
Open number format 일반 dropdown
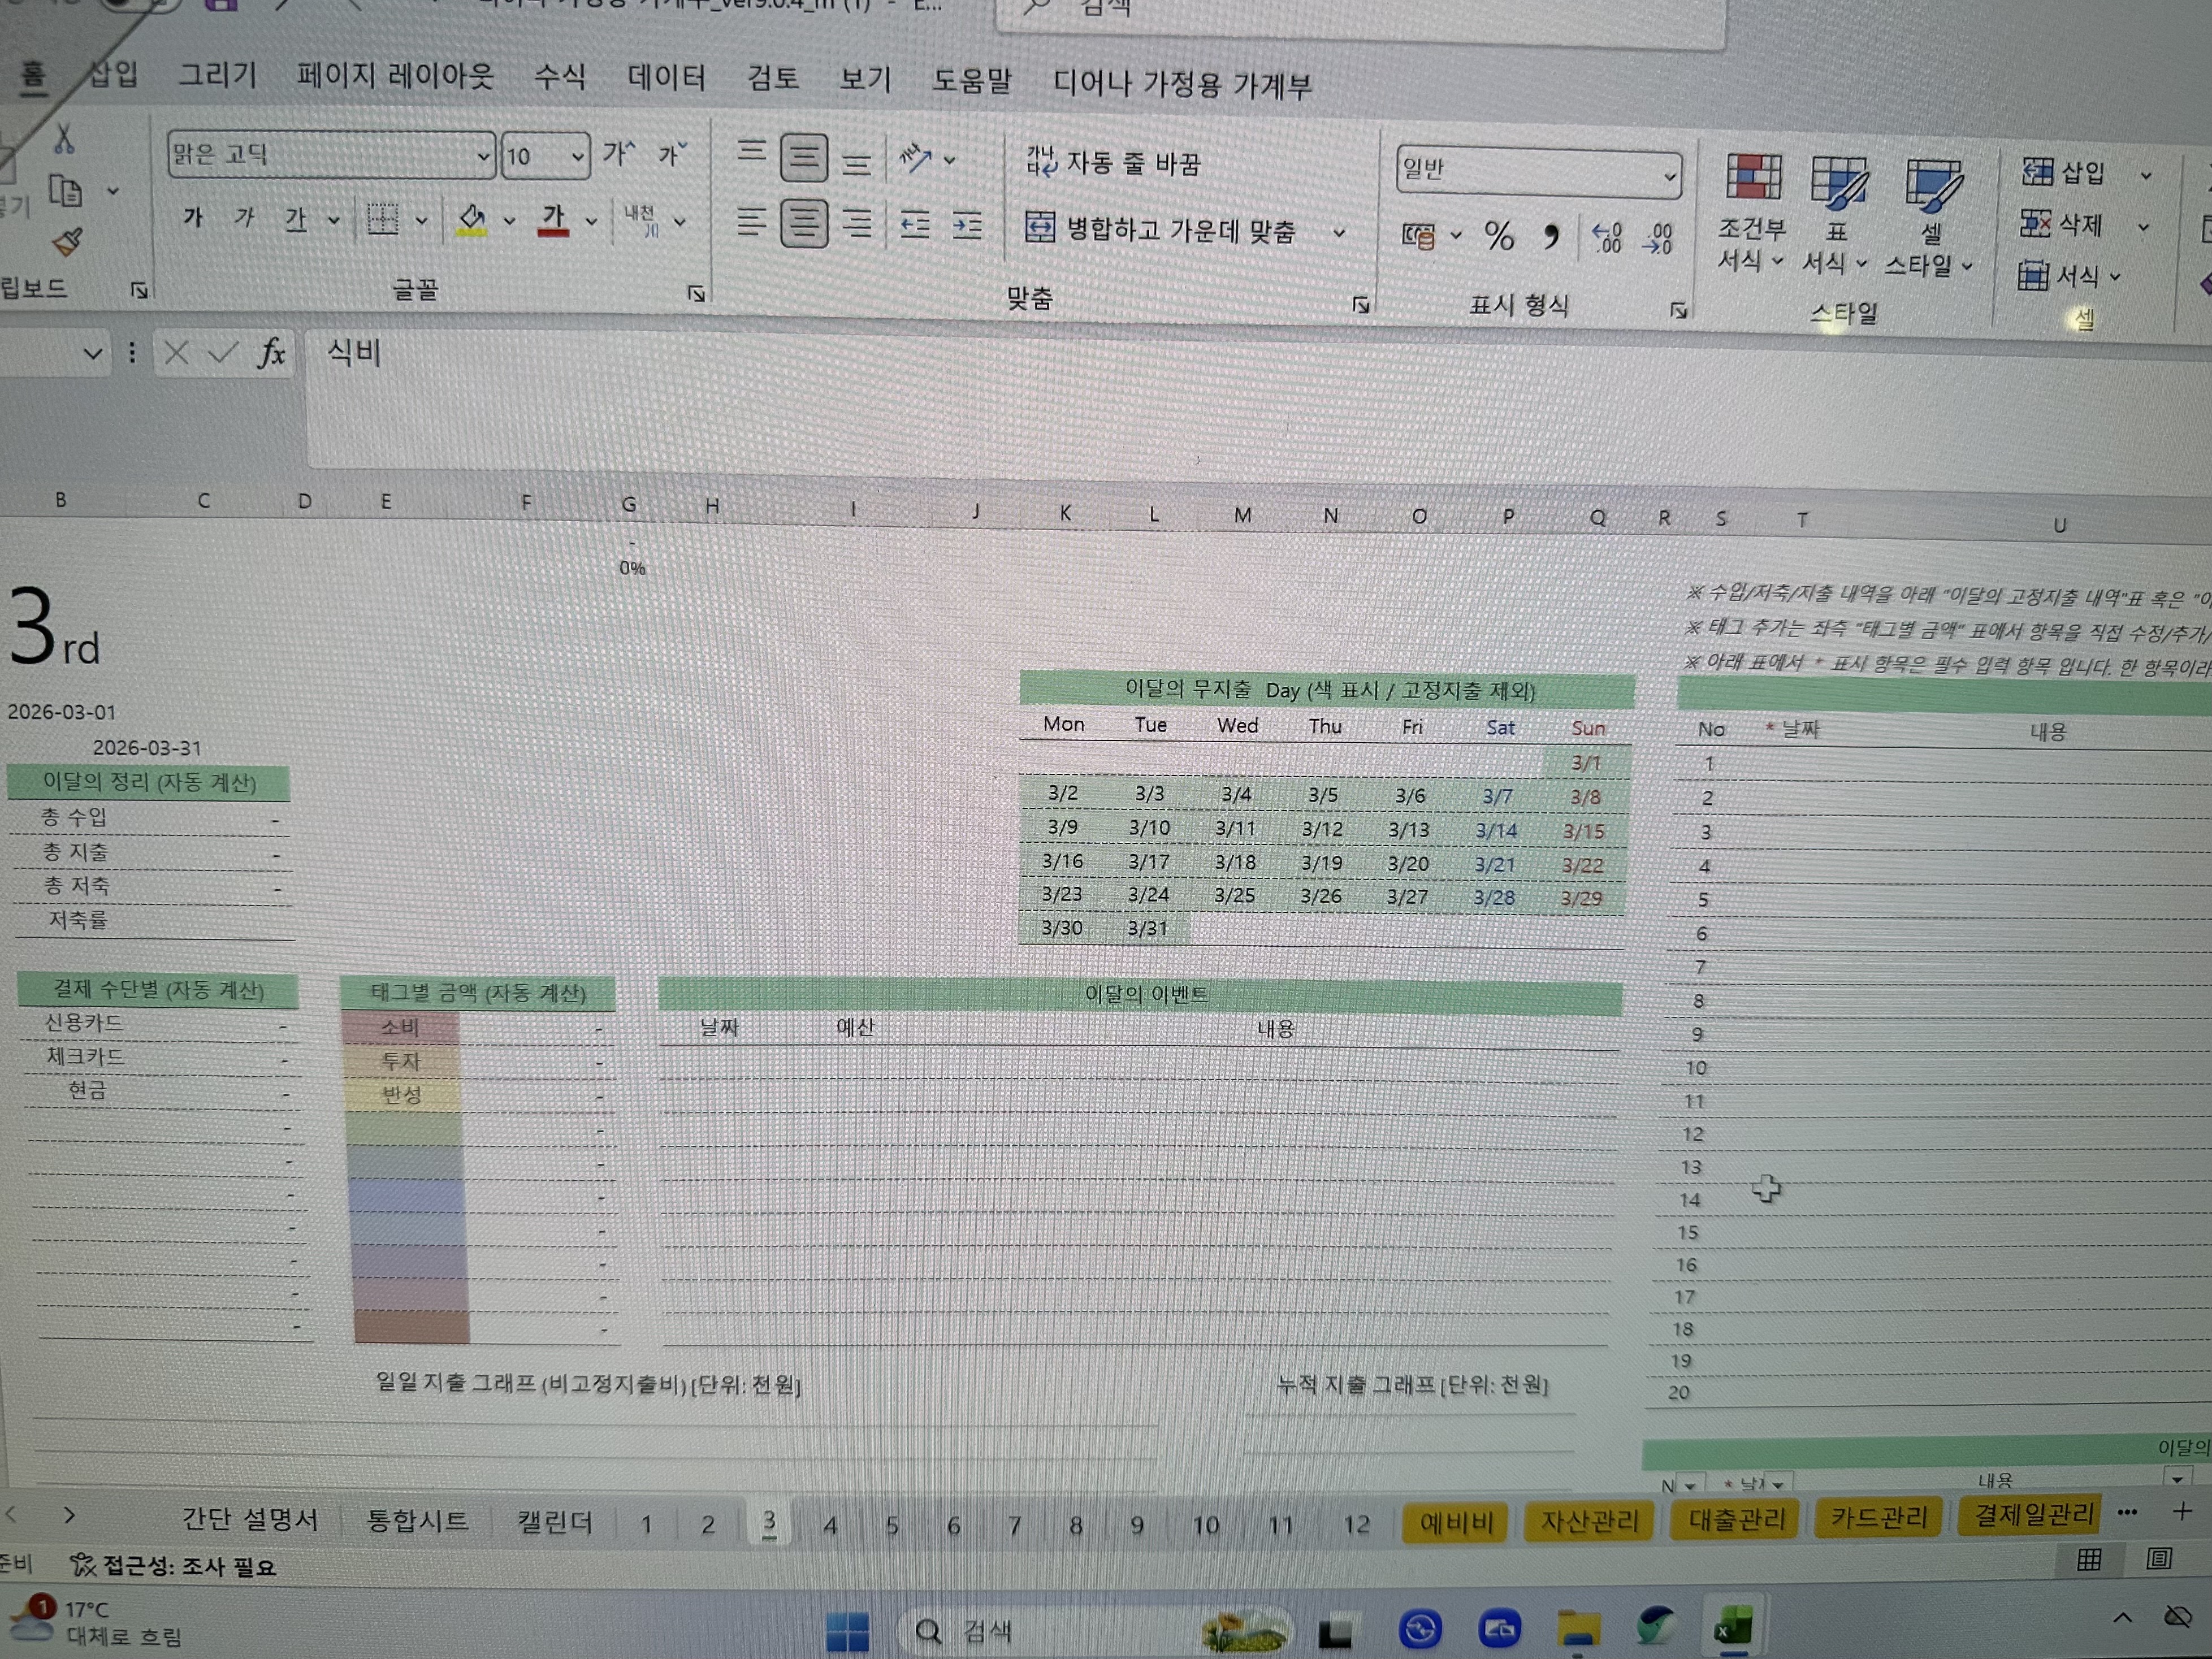(1669, 177)
